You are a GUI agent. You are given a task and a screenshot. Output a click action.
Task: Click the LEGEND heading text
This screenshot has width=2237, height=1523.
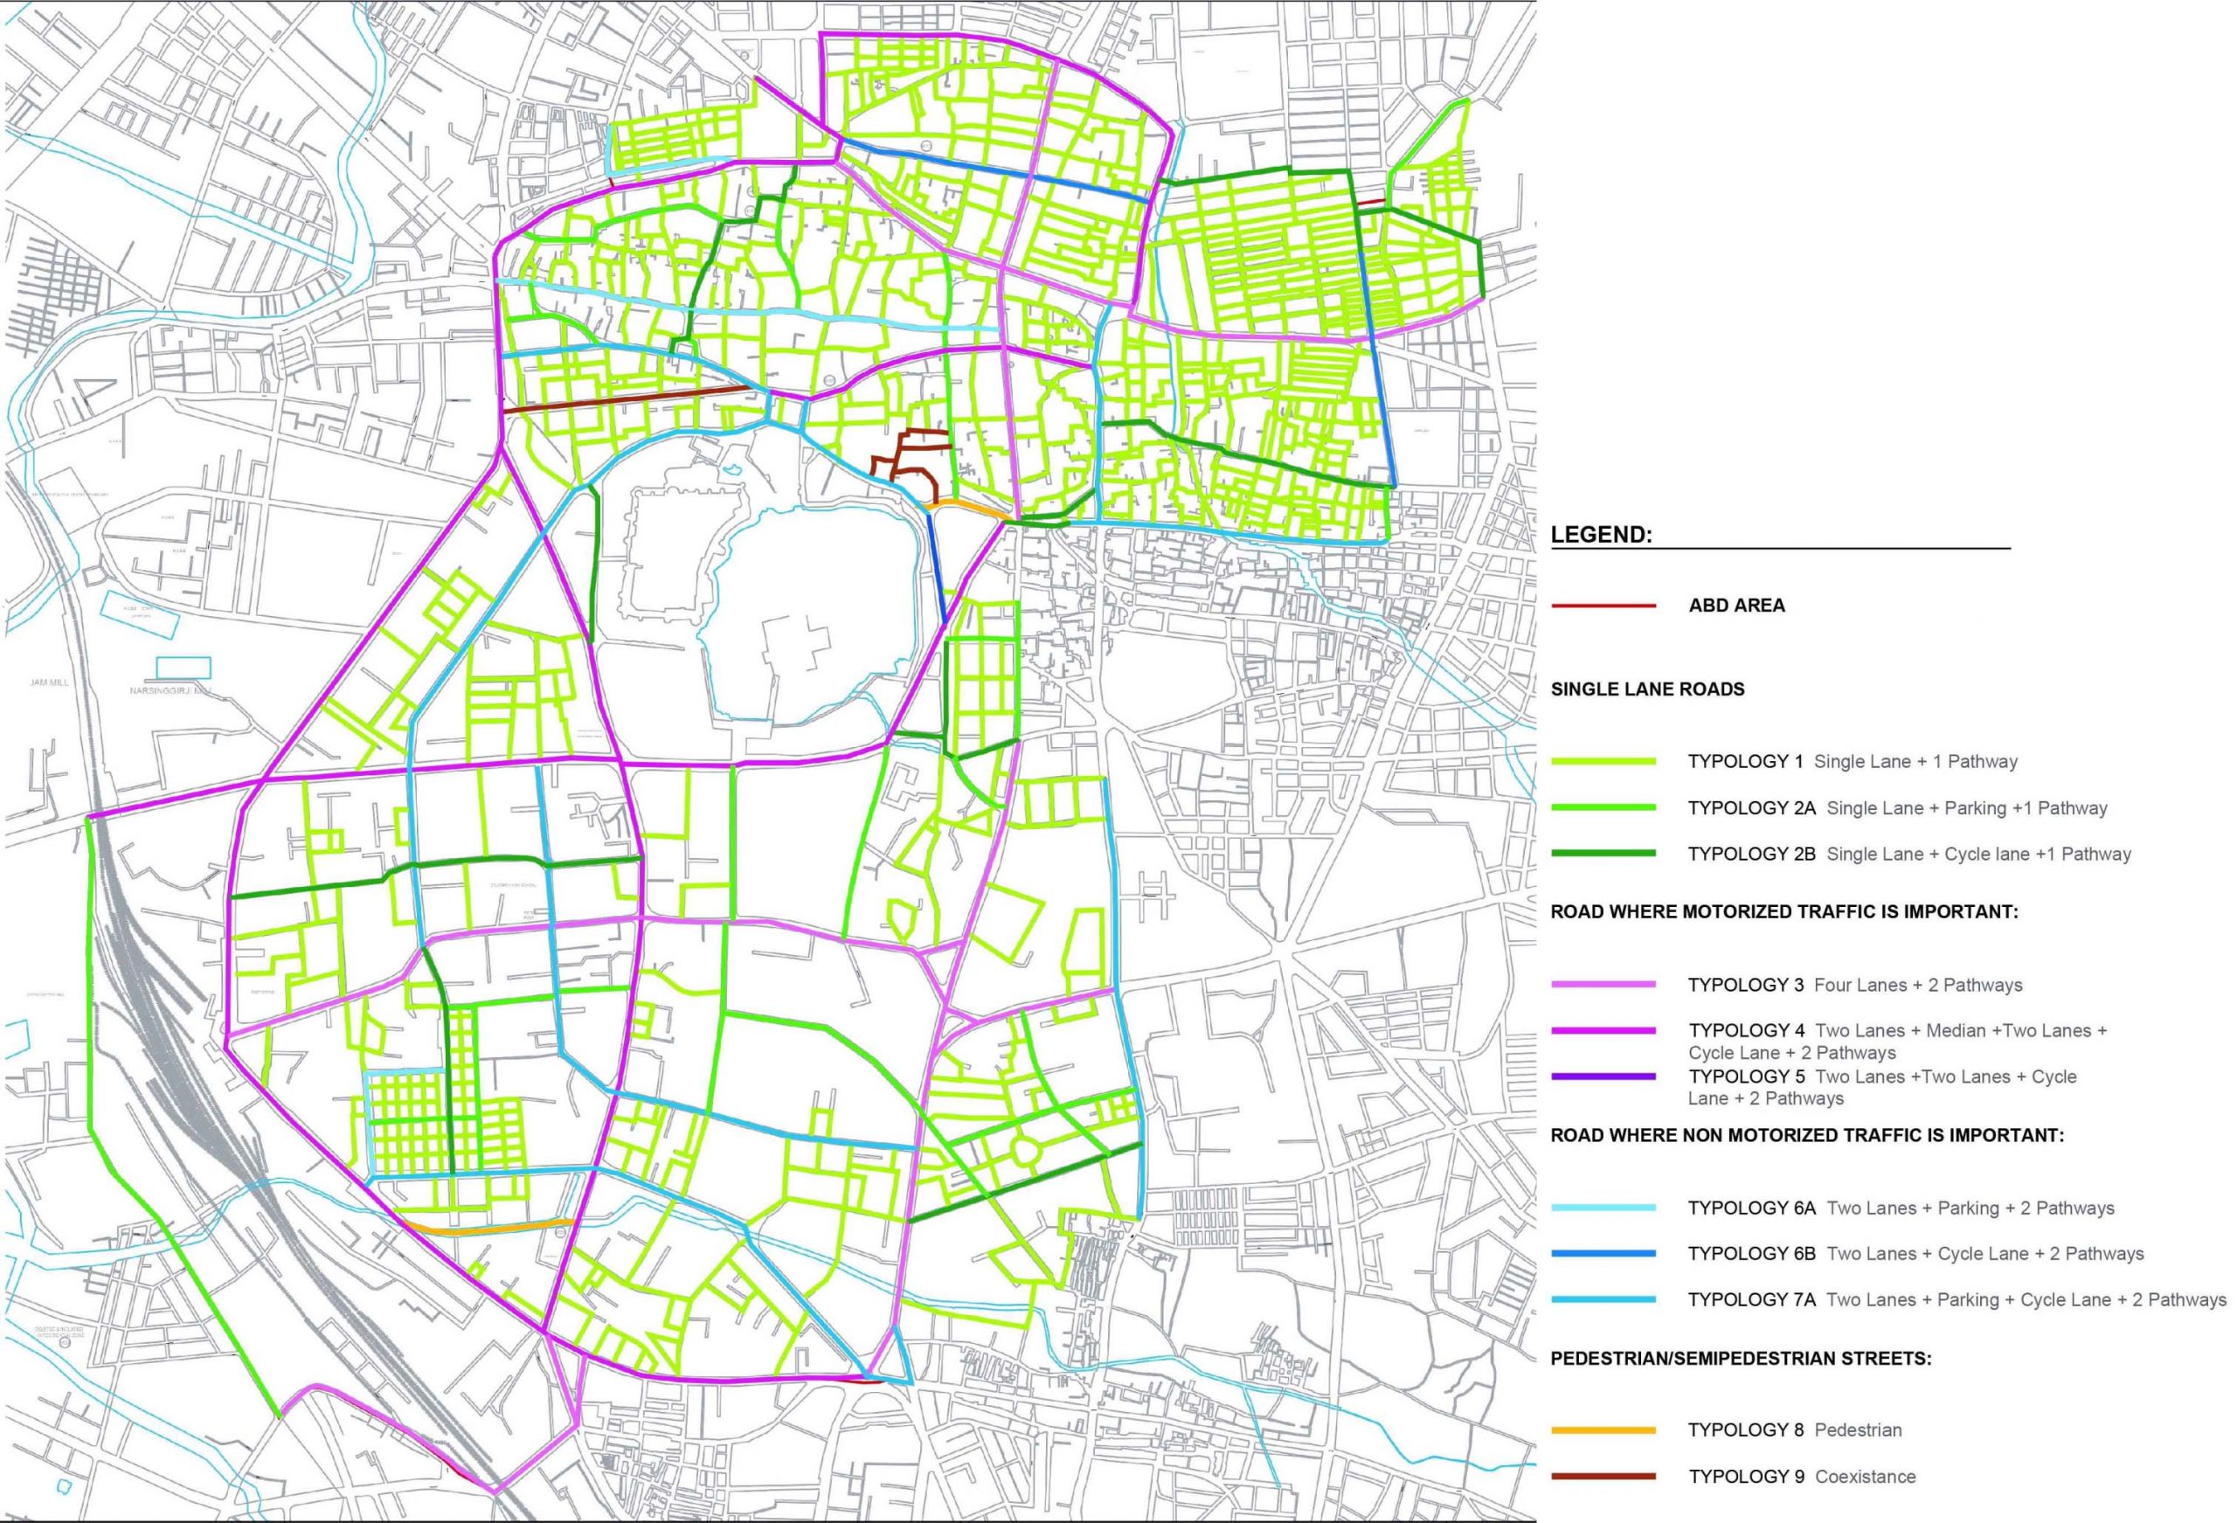[x=1601, y=536]
